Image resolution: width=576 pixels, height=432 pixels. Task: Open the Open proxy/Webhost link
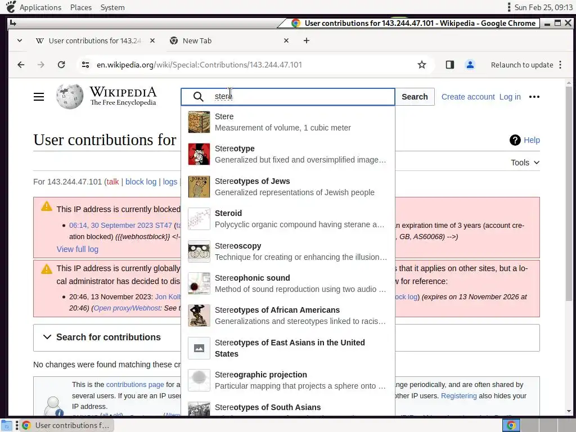pos(127,308)
